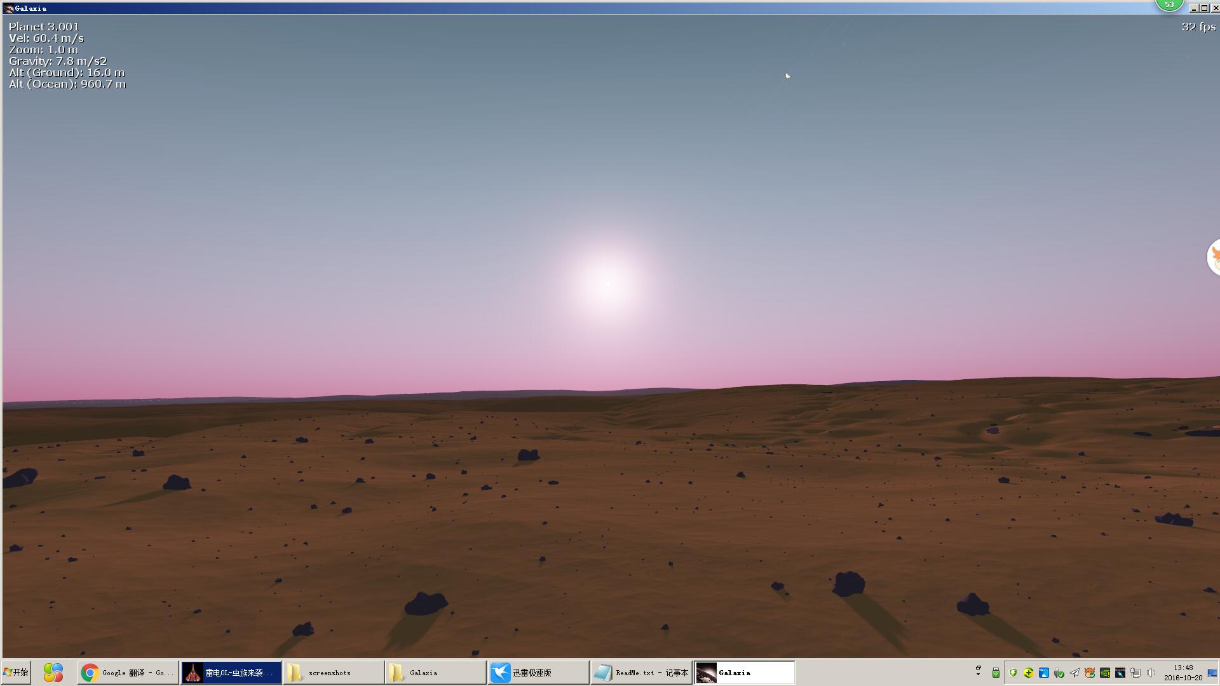Viewport: 1220px width, 686px height.
Task: Open the 开始 Start menu
Action: 16,672
